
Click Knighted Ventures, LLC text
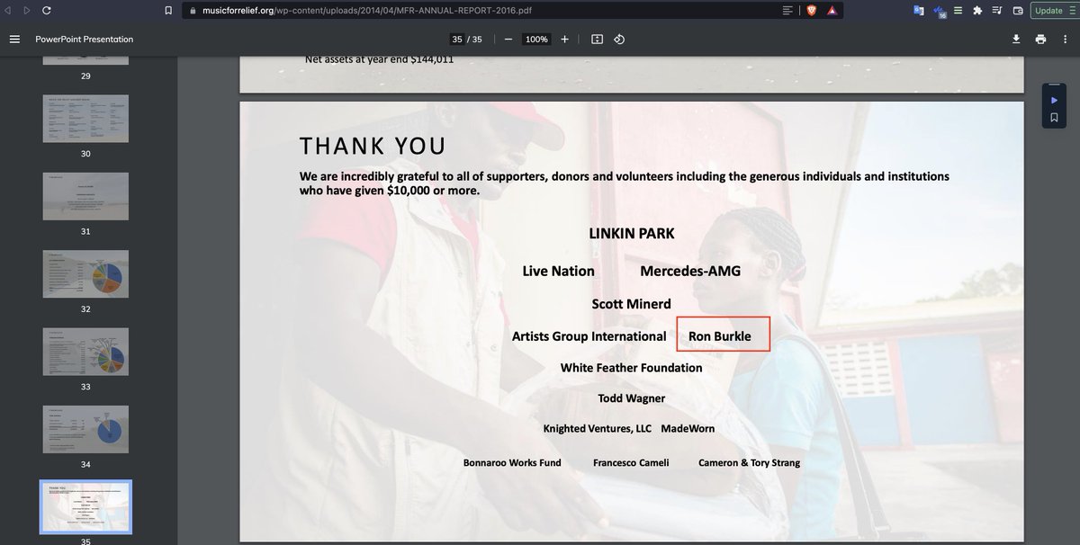597,429
